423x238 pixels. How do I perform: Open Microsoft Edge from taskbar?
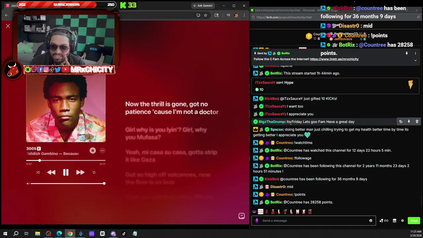click(59, 234)
